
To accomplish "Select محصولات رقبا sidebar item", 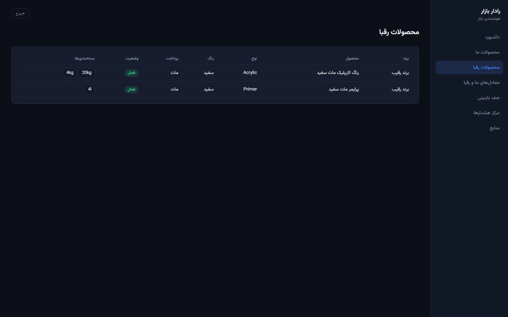I will (x=469, y=67).
